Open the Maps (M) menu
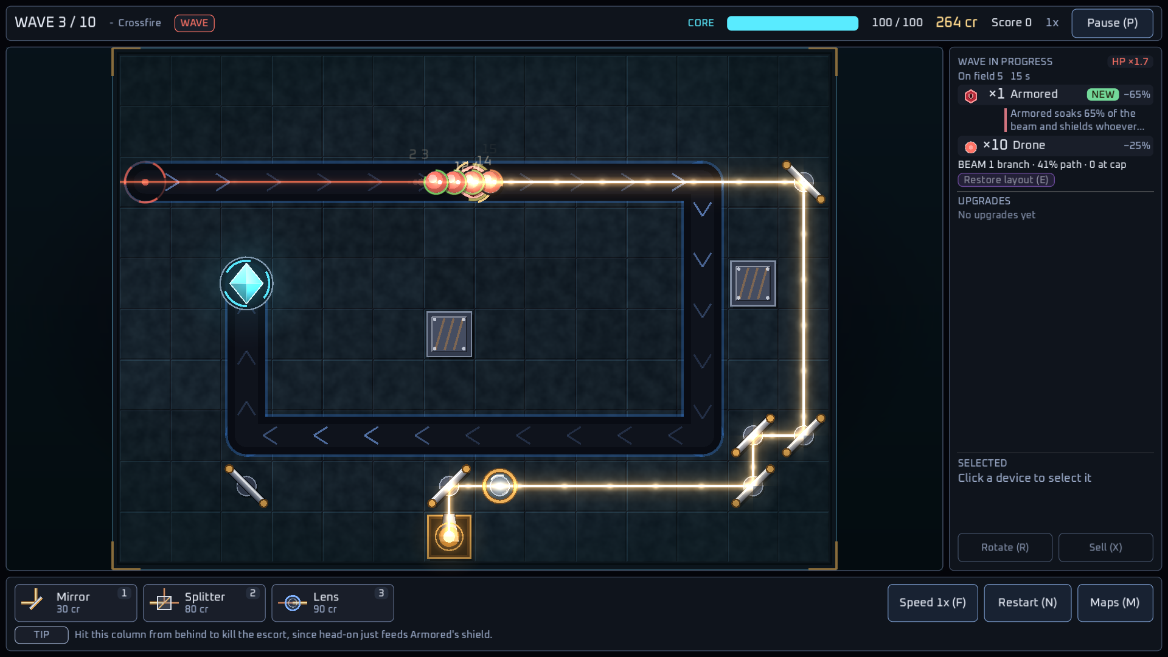This screenshot has width=1168, height=657. tap(1115, 603)
